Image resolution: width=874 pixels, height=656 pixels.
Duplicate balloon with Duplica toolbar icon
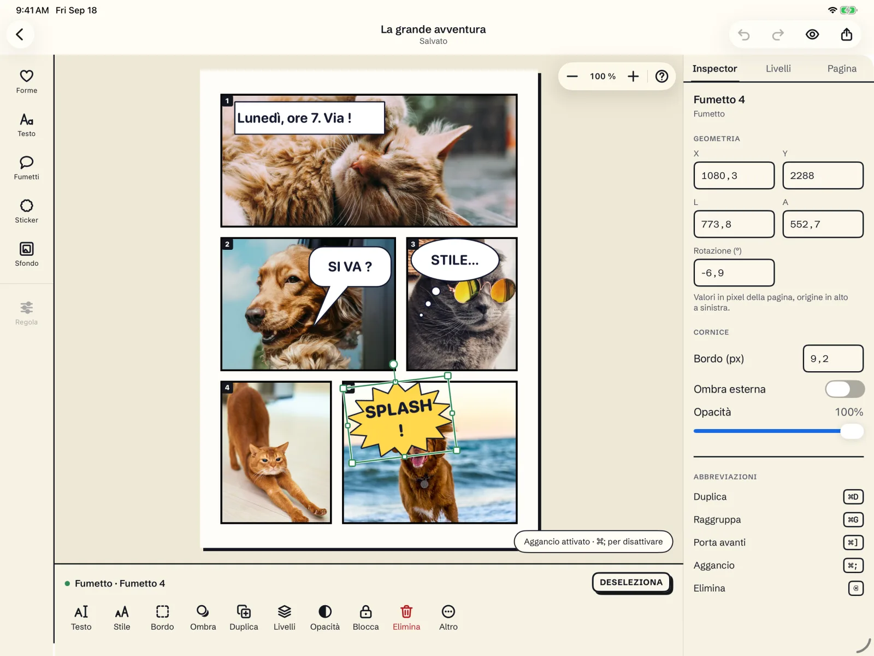pyautogui.click(x=244, y=618)
